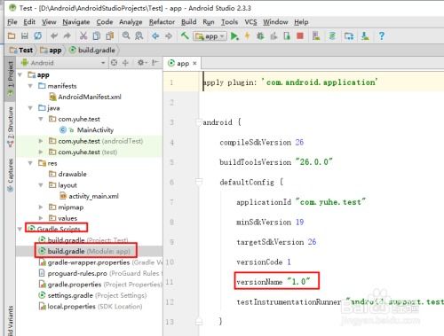This screenshot has width=444, height=336.
Task: Collapse the layout folder arrow
Action: coord(41,185)
